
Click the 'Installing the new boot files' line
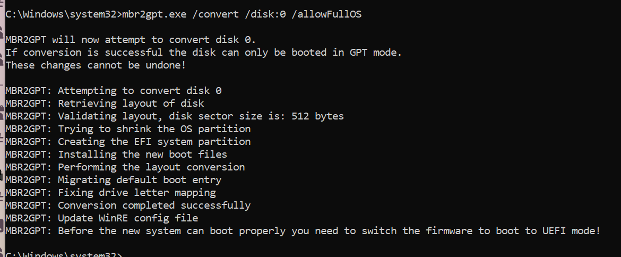(142, 155)
